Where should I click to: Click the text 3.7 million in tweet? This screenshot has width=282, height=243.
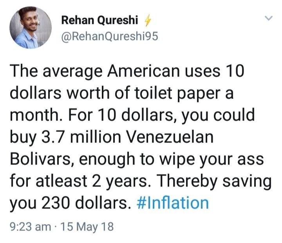pyautogui.click(x=81, y=137)
